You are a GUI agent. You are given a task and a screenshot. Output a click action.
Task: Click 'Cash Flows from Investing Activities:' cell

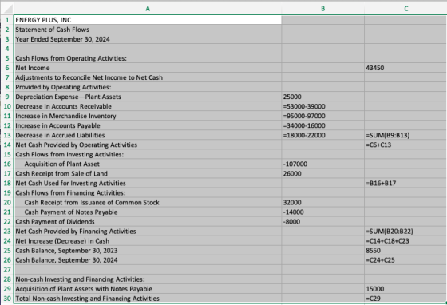148,154
